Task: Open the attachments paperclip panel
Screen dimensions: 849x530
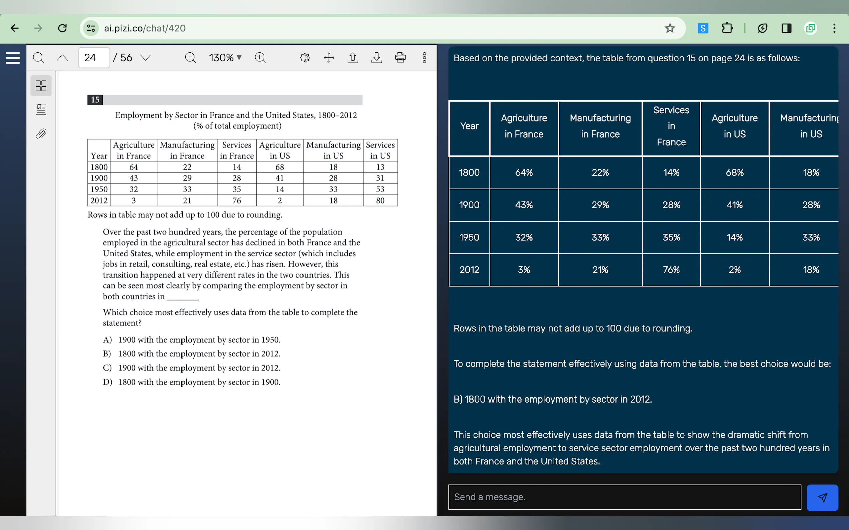Action: point(41,134)
